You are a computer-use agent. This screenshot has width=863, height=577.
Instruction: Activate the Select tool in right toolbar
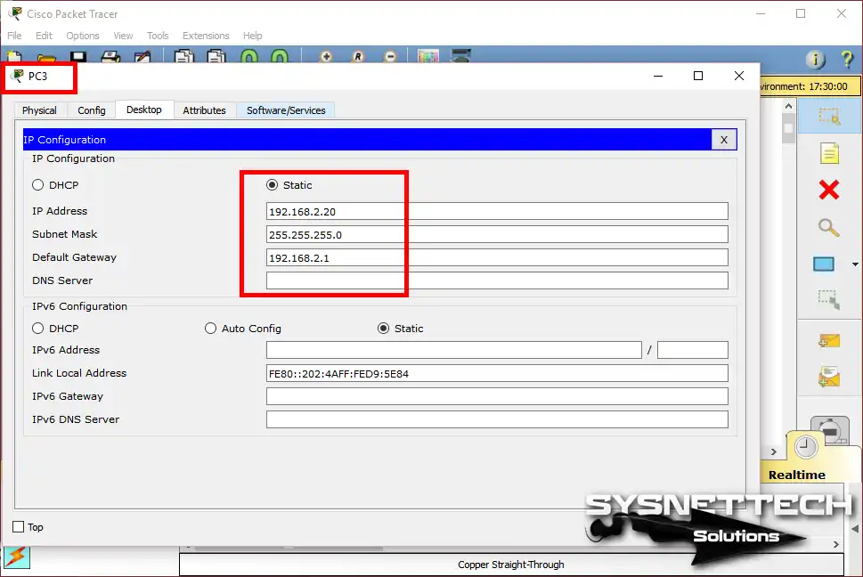click(x=829, y=117)
